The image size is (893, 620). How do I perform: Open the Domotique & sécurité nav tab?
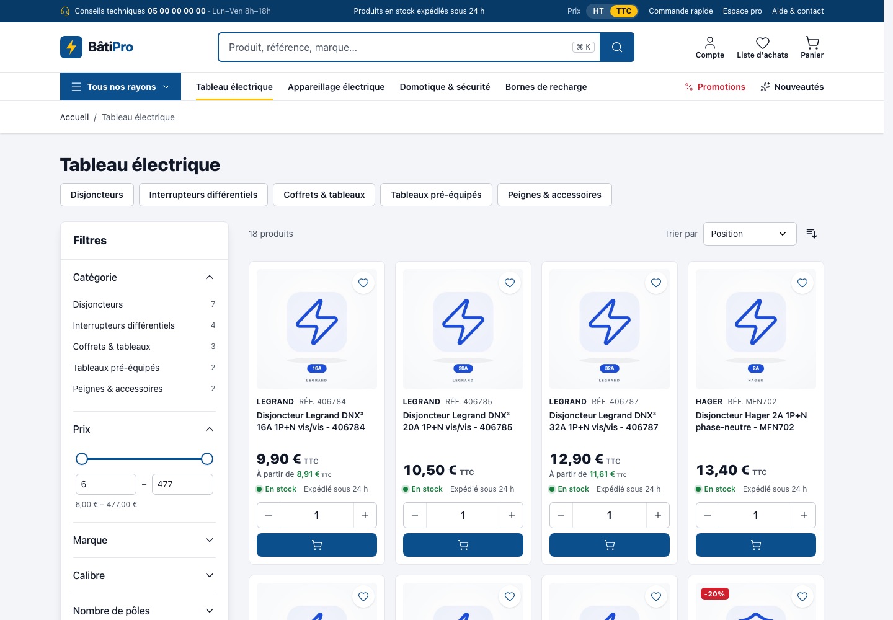point(445,87)
